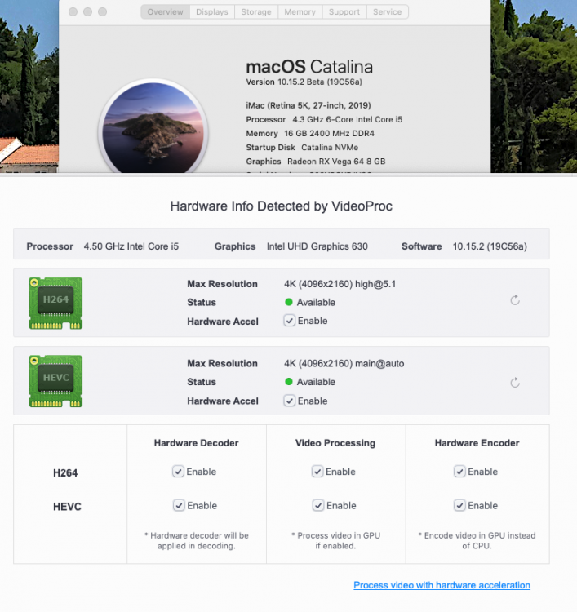Screen dimensions: 577x612
Task: Disable HEVC Hardware Decoder
Action: (x=179, y=505)
